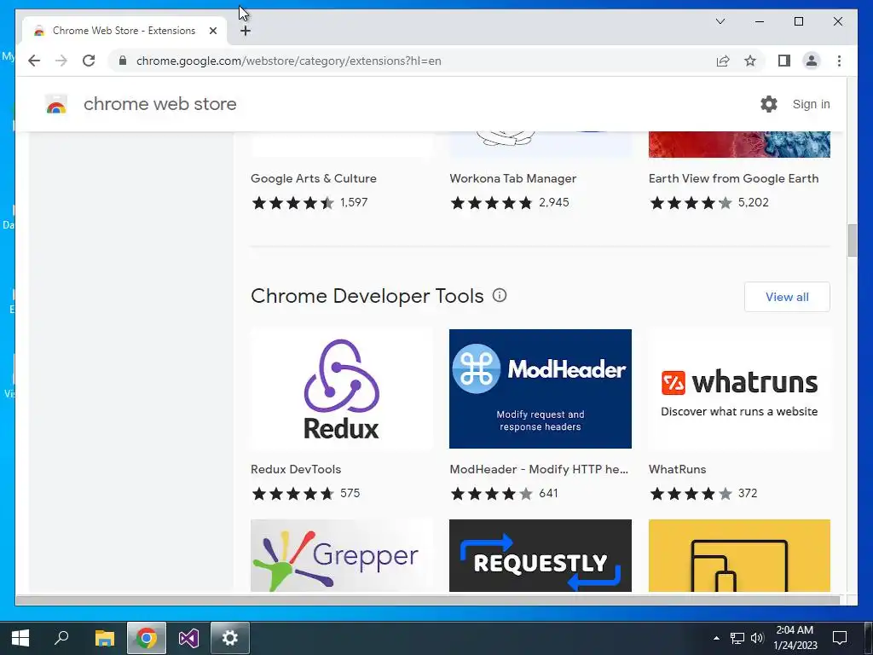The image size is (873, 655).
Task: Click the vertical scrollbar thumb
Action: [x=852, y=240]
